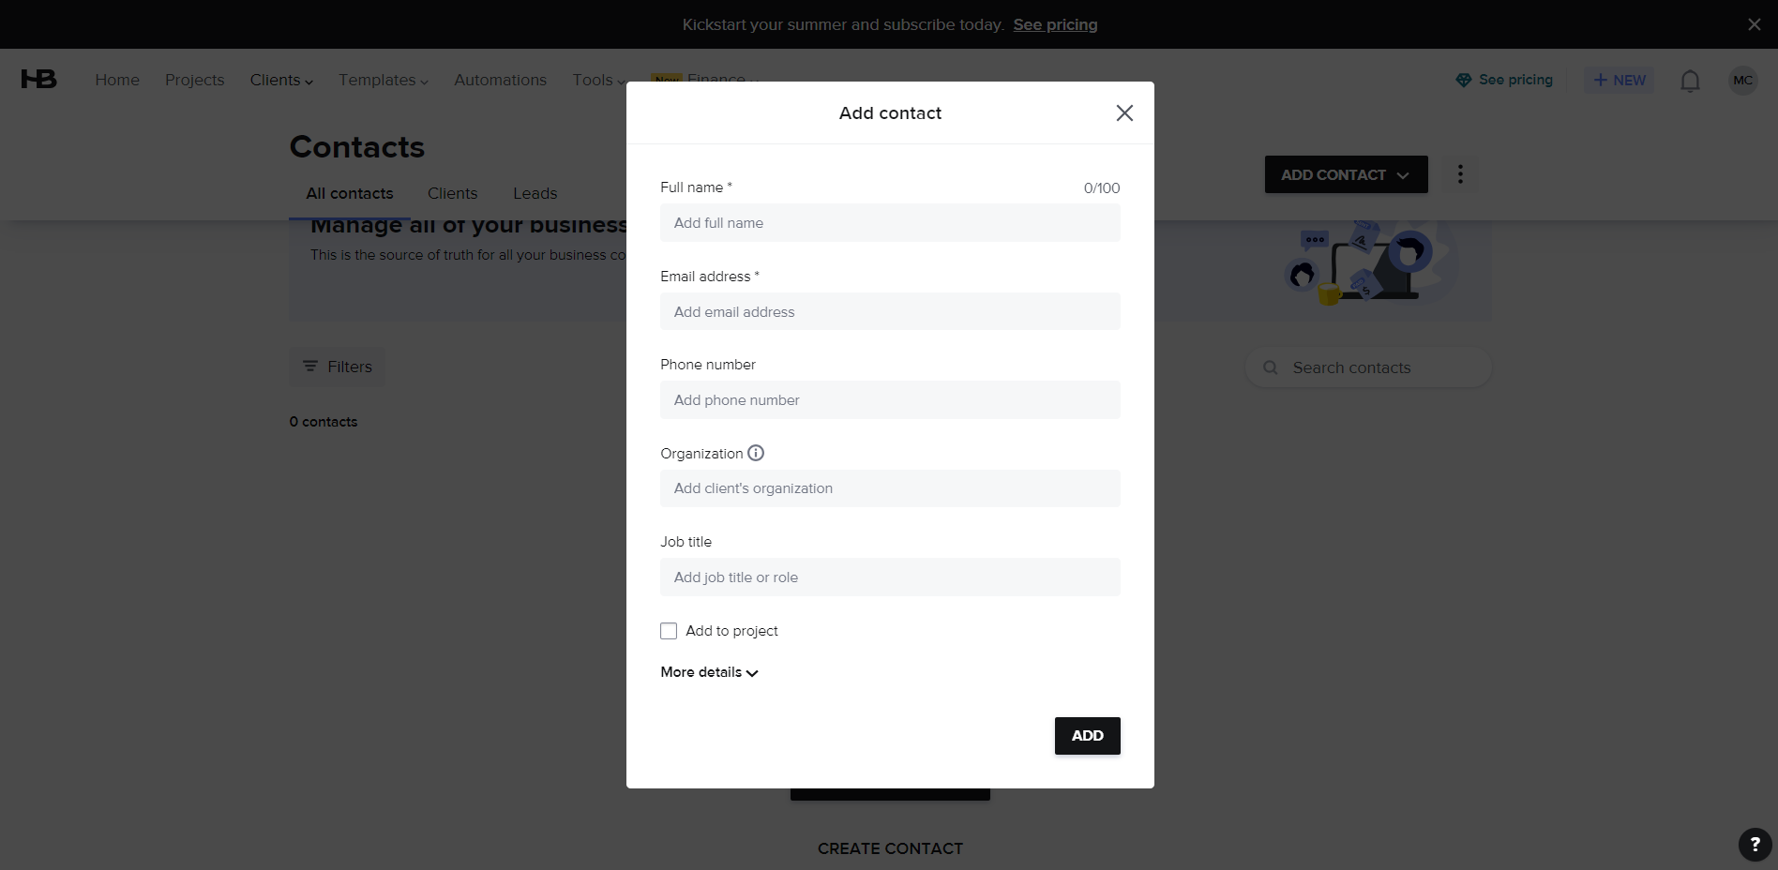The width and height of the screenshot is (1778, 870).
Task: Open the help question mark bubble
Action: pos(1755,845)
